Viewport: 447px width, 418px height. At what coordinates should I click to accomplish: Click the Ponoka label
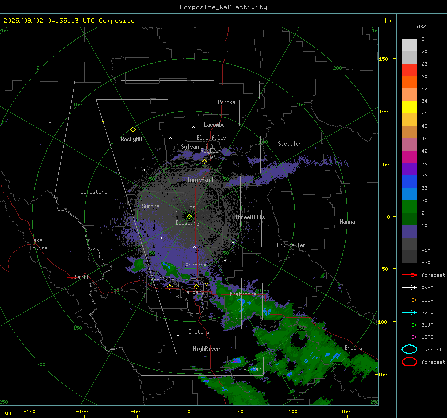(226, 102)
